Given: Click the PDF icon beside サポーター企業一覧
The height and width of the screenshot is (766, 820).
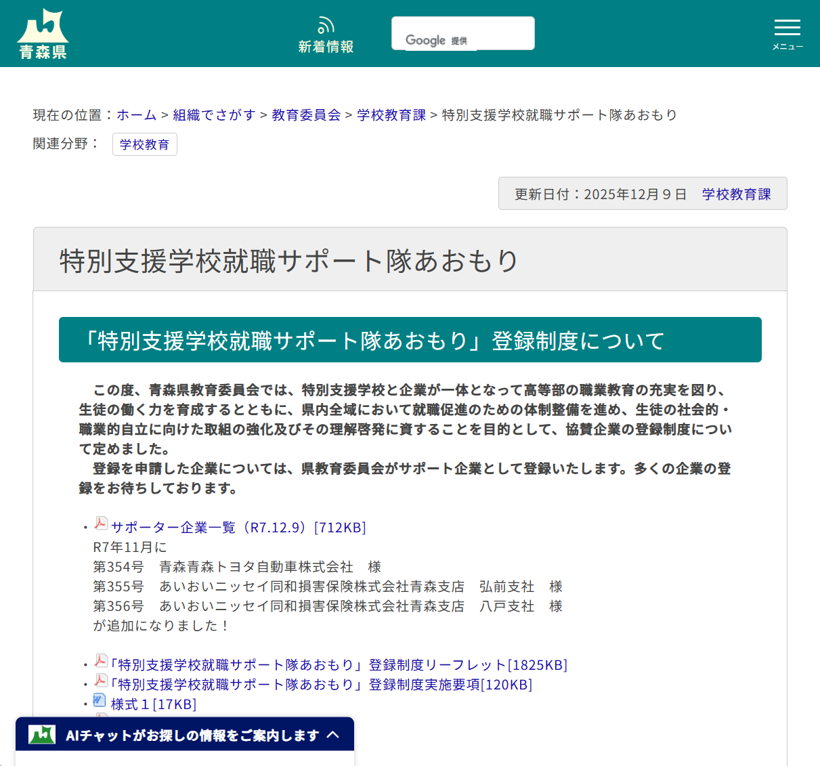Looking at the screenshot, I should tap(100, 523).
